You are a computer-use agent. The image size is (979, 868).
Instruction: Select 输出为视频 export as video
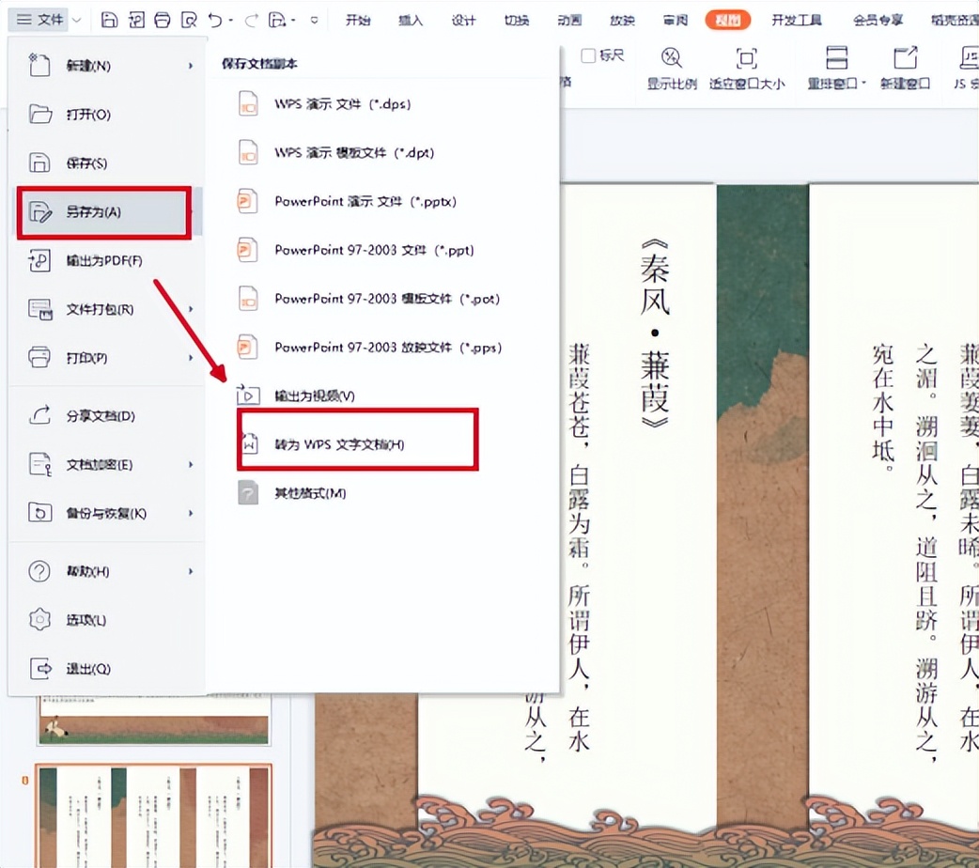point(314,395)
